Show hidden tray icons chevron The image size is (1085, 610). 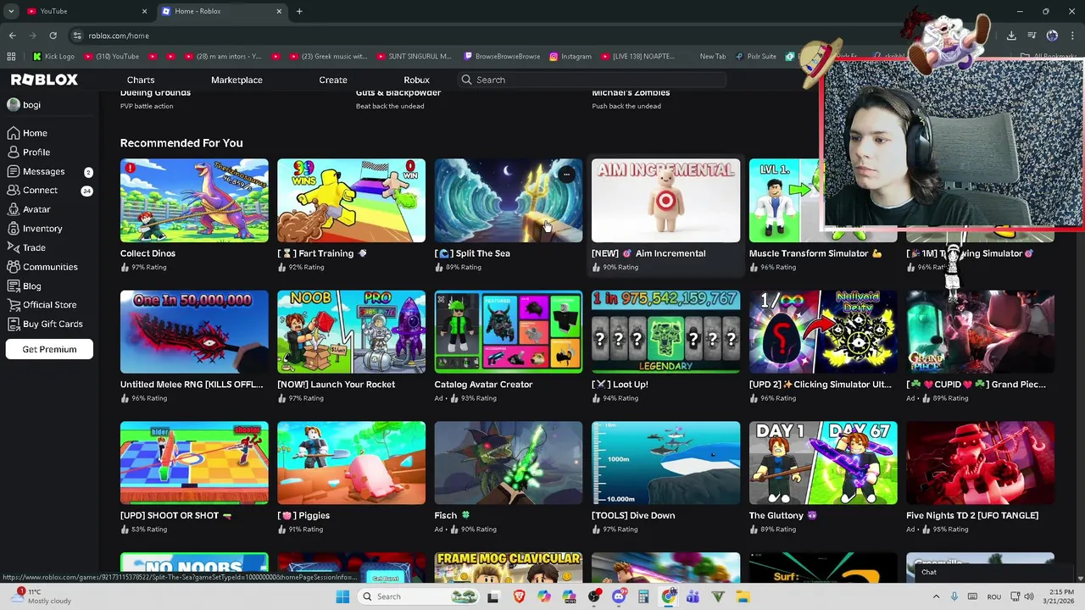pyautogui.click(x=937, y=596)
